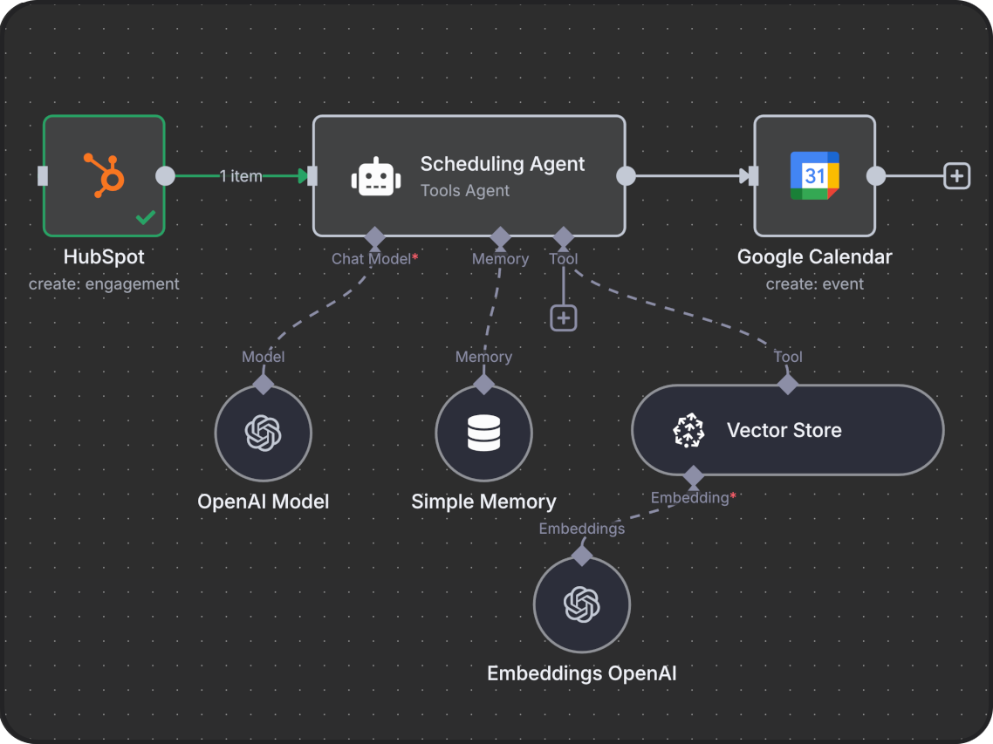Click the OpenAI Model circle node
Viewport: 993px width, 744px height.
(263, 433)
